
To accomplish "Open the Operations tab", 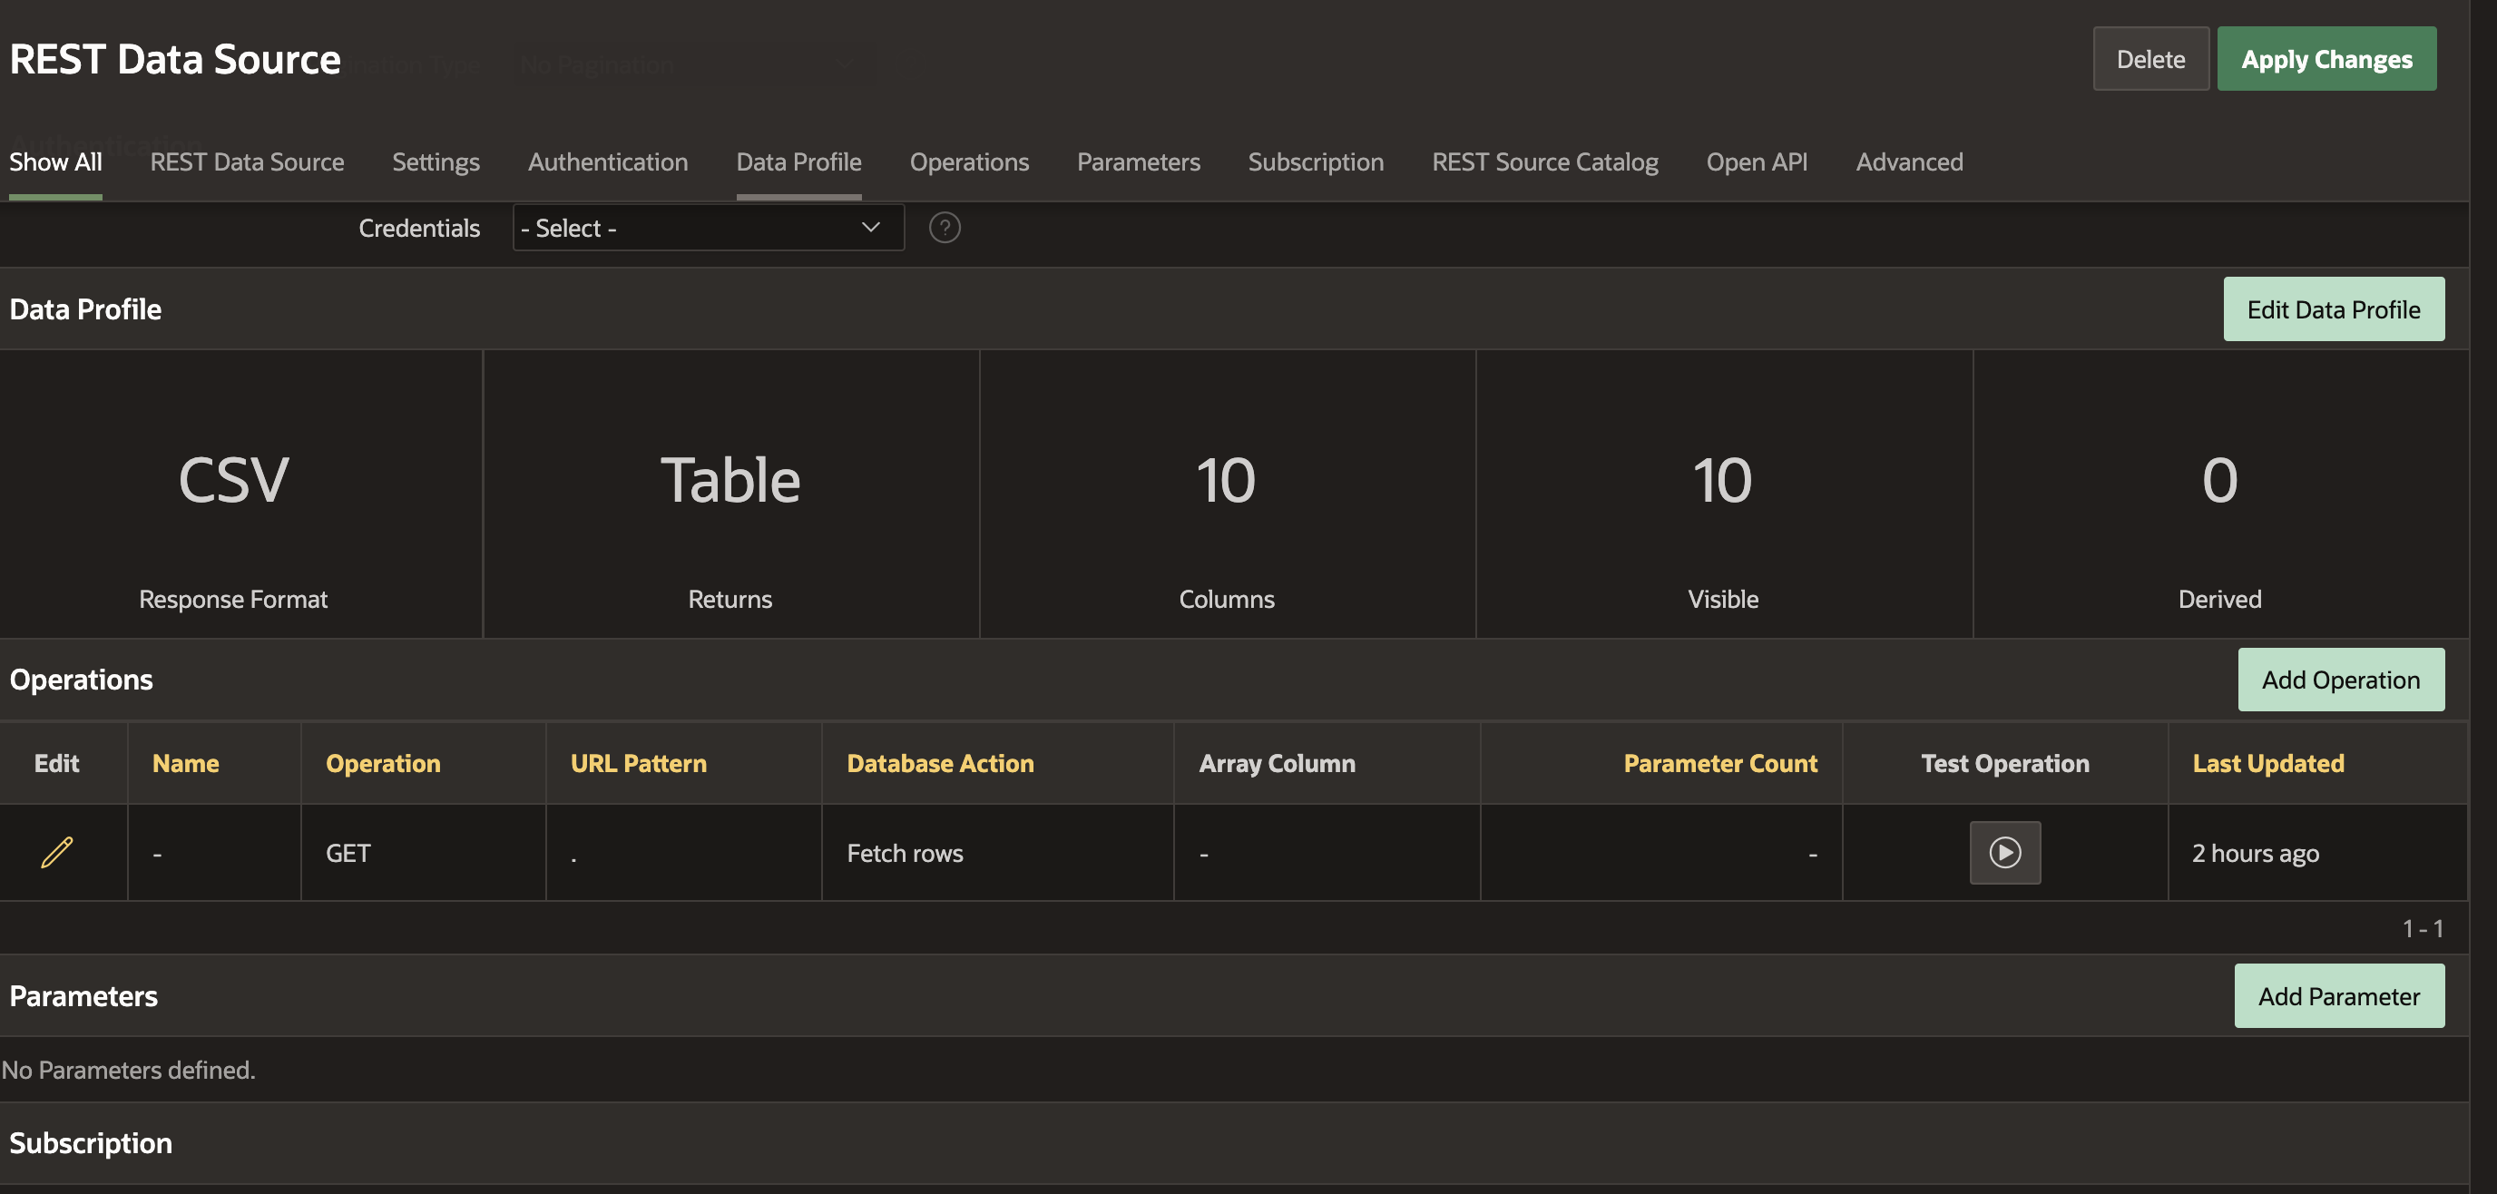I will pyautogui.click(x=968, y=161).
